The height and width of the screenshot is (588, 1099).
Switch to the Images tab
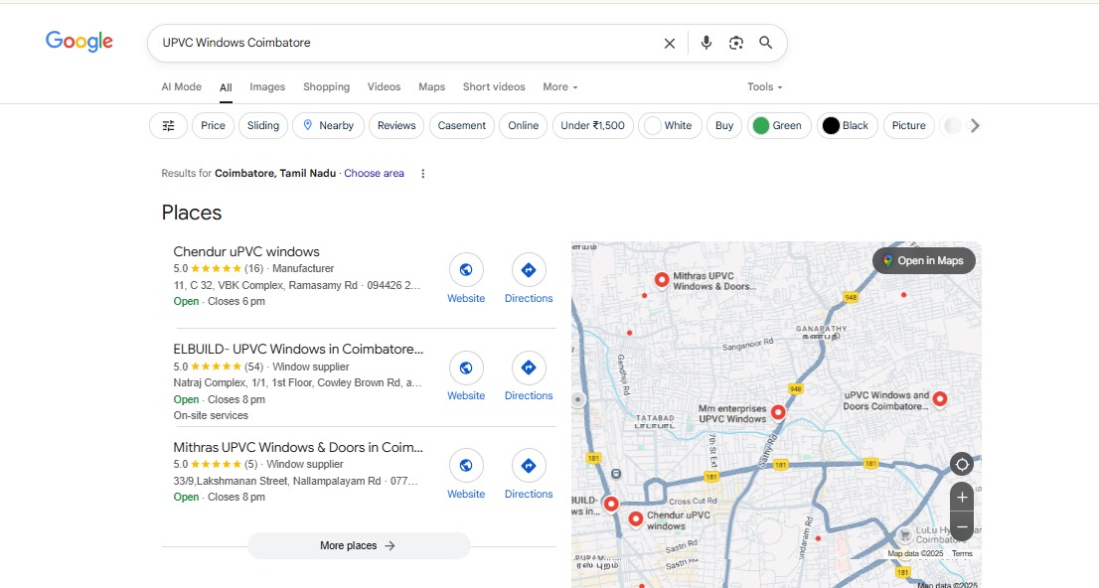point(267,87)
